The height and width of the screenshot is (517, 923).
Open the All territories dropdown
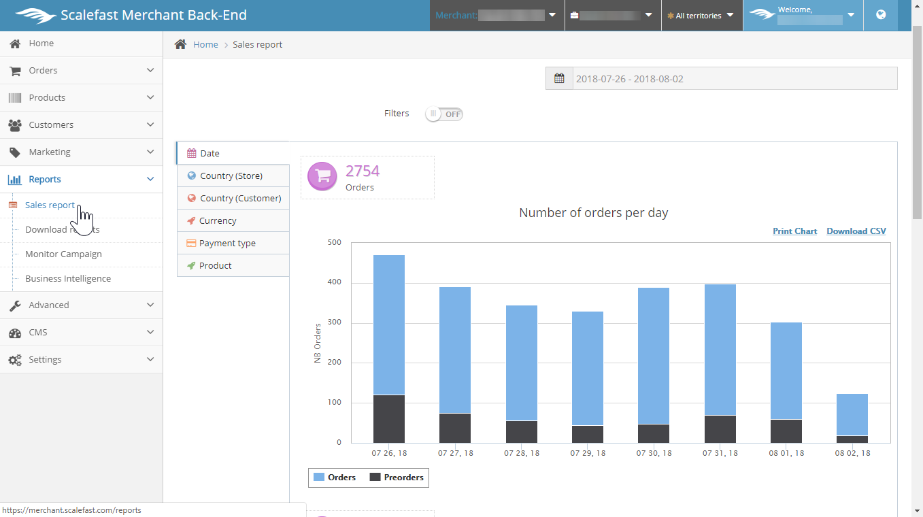pyautogui.click(x=701, y=16)
